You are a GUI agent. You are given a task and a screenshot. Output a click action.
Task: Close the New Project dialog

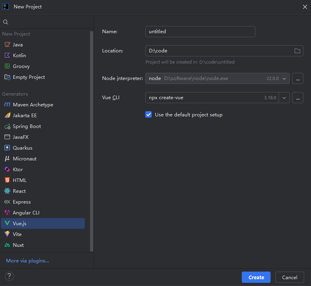pos(305,7)
